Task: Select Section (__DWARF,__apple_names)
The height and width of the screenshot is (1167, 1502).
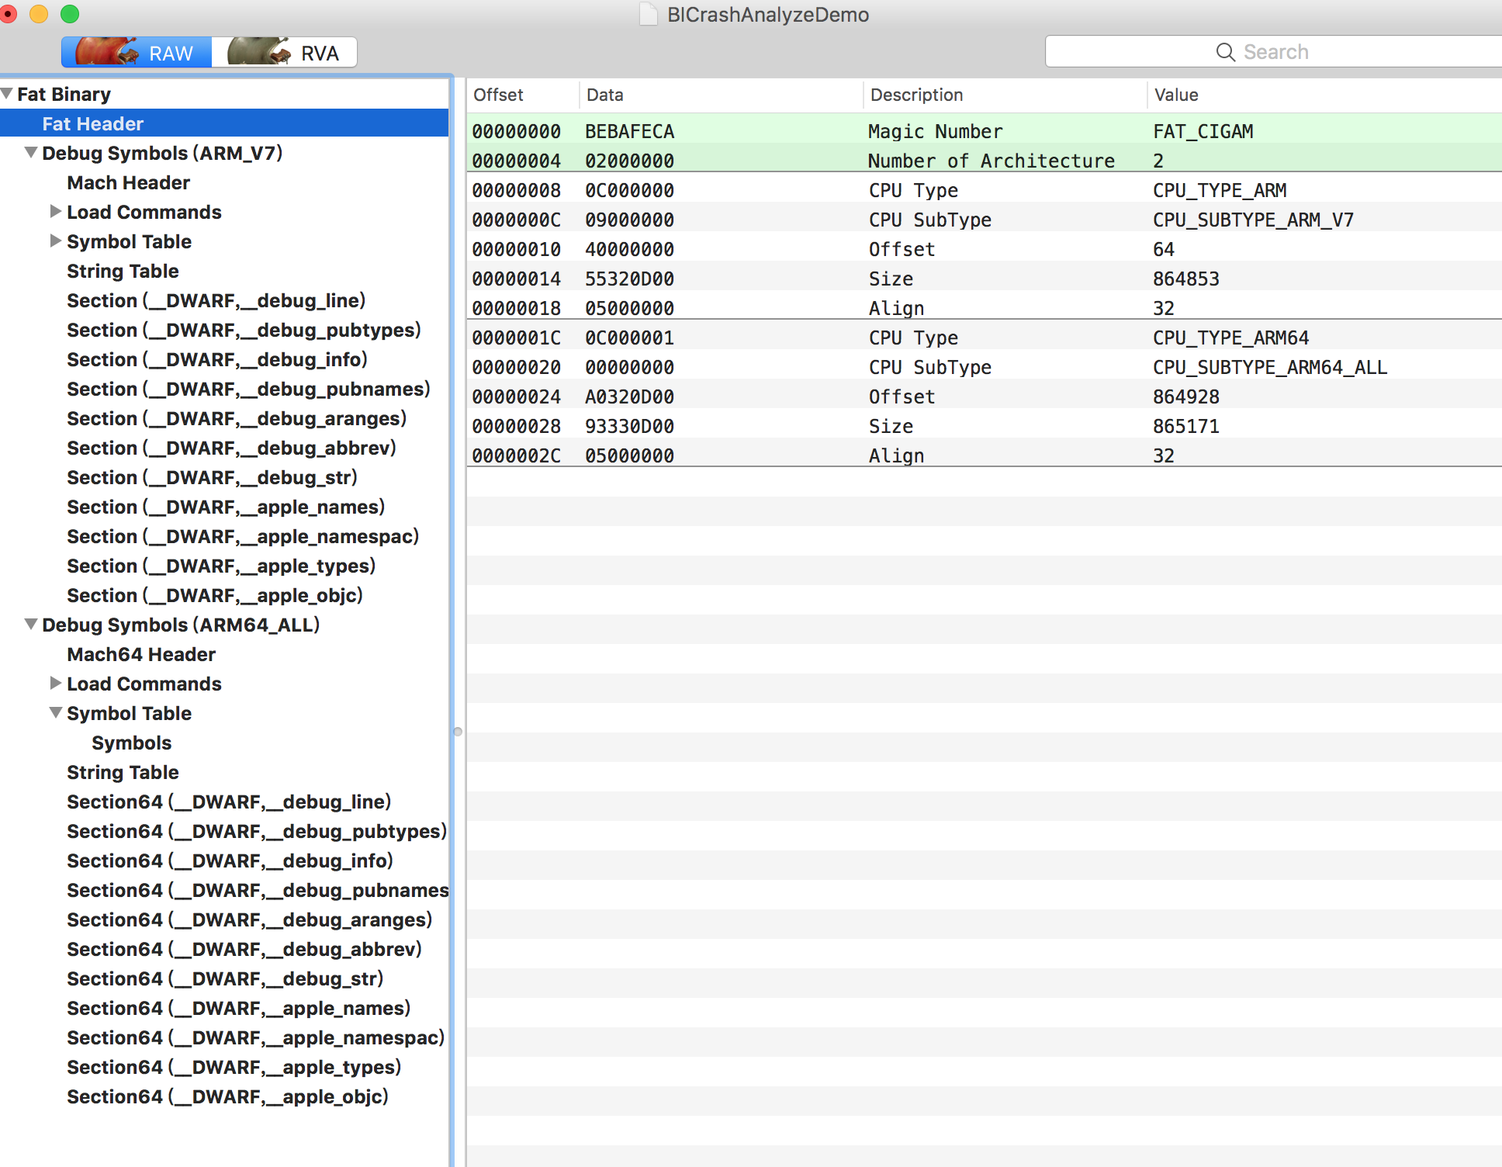Action: (226, 507)
